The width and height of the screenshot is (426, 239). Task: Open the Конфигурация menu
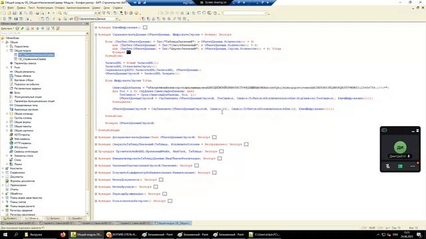click(45, 8)
